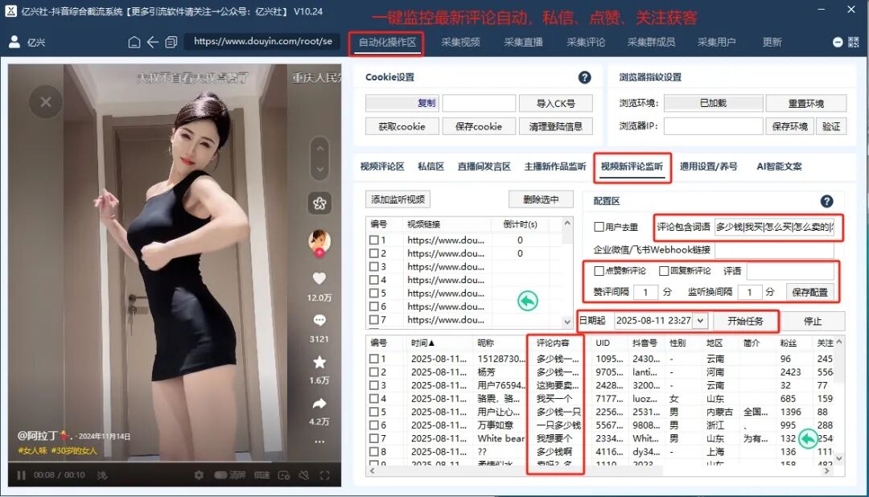Click the 浏览器IP input field

713,126
